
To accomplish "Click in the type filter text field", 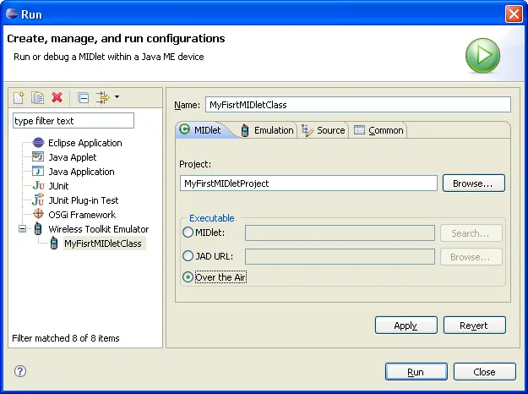I will [73, 121].
